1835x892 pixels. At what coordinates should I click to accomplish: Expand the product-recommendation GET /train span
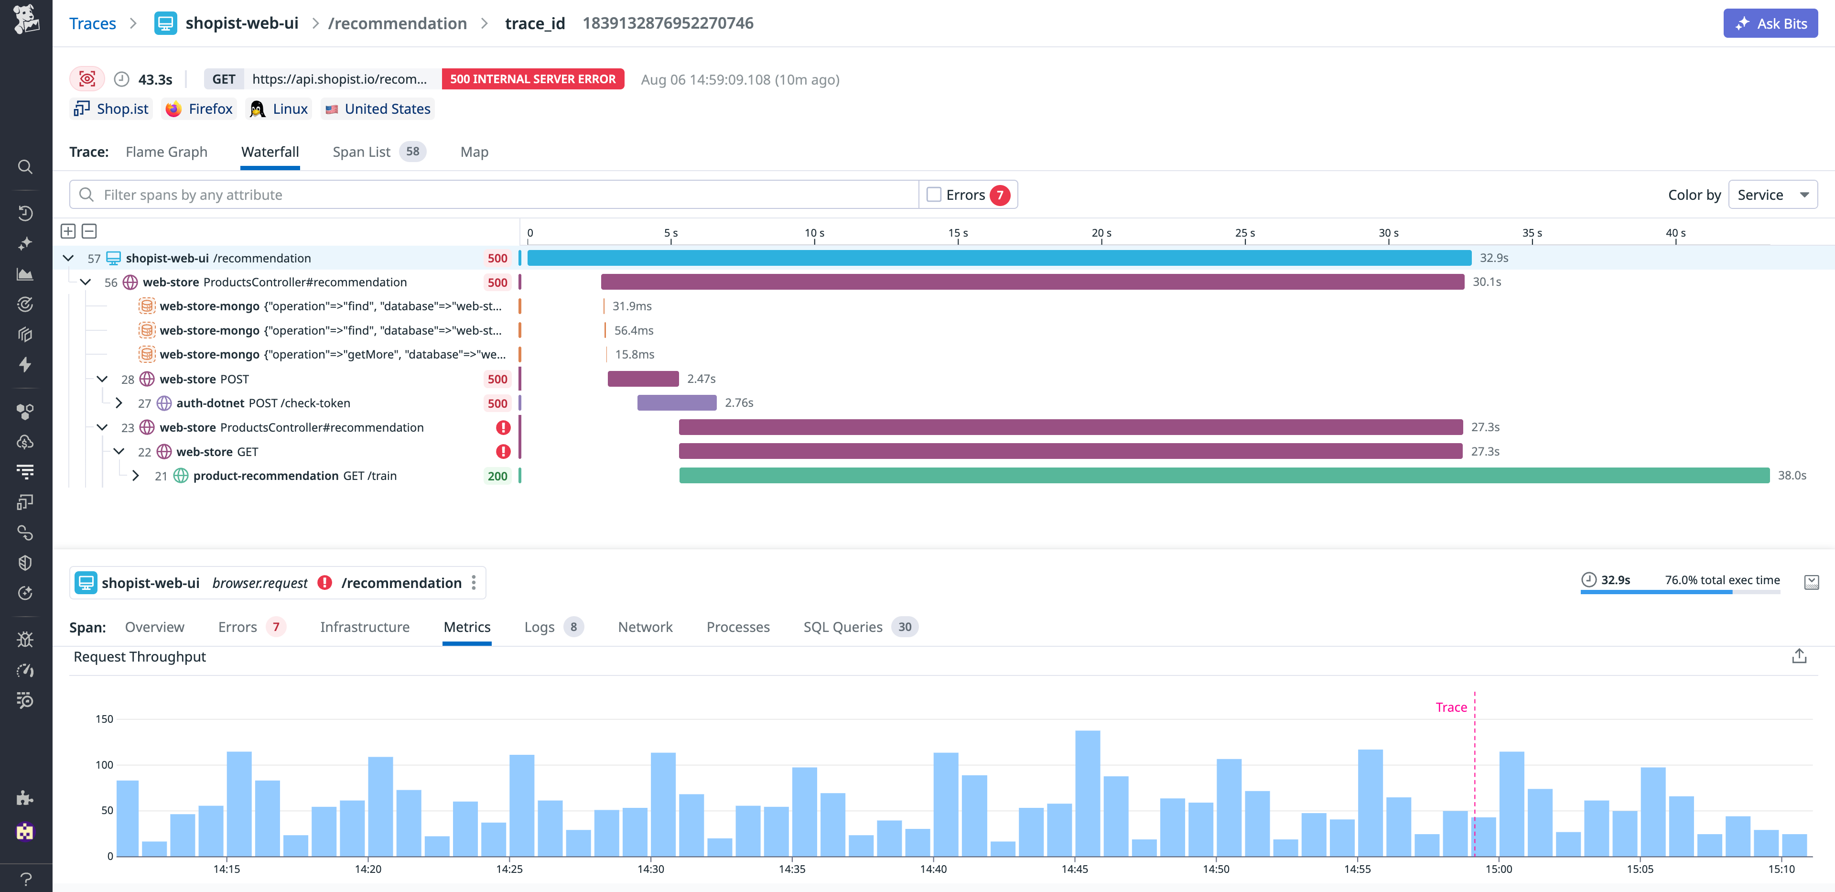pyautogui.click(x=136, y=475)
